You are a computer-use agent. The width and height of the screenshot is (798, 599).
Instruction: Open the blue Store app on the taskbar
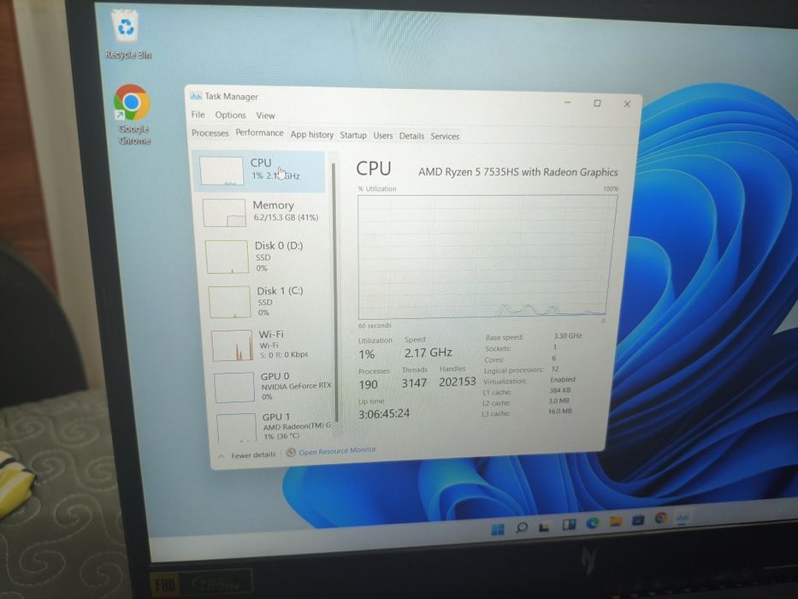[x=638, y=520]
